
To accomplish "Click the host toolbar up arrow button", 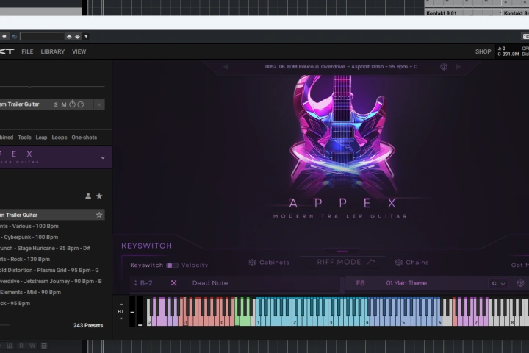I will (x=69, y=37).
